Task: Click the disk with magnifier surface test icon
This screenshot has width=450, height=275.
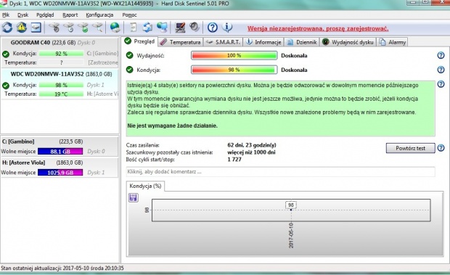Action: click(x=97, y=28)
